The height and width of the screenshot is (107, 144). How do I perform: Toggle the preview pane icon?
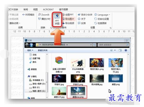tap(120, 50)
